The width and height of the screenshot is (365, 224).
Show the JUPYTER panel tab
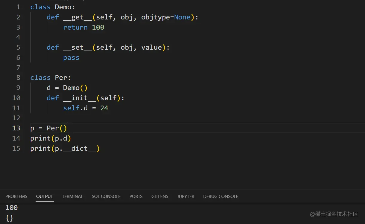point(185,196)
